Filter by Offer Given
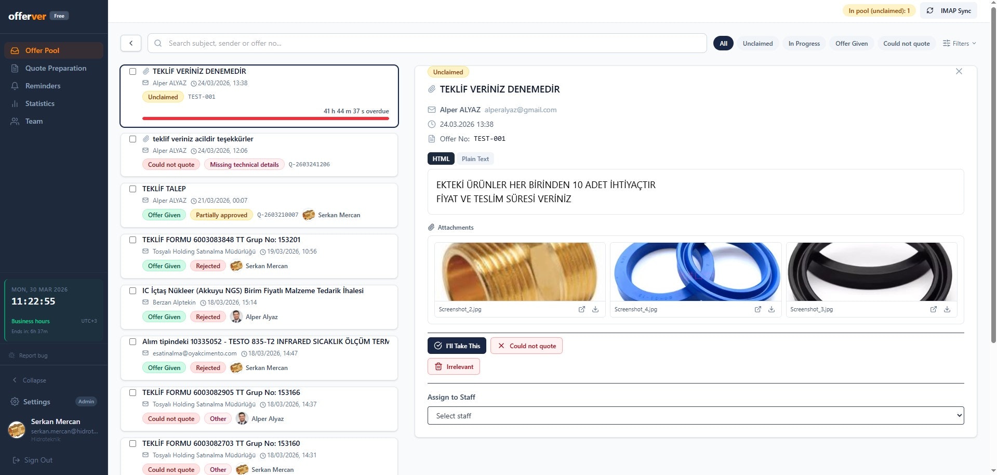 852,43
